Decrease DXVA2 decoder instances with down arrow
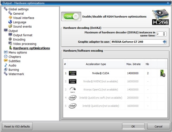This screenshot has height=132, width=172. (164, 35)
